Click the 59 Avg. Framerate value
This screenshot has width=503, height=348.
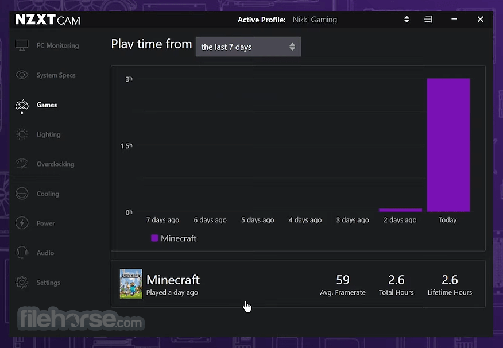343,280
